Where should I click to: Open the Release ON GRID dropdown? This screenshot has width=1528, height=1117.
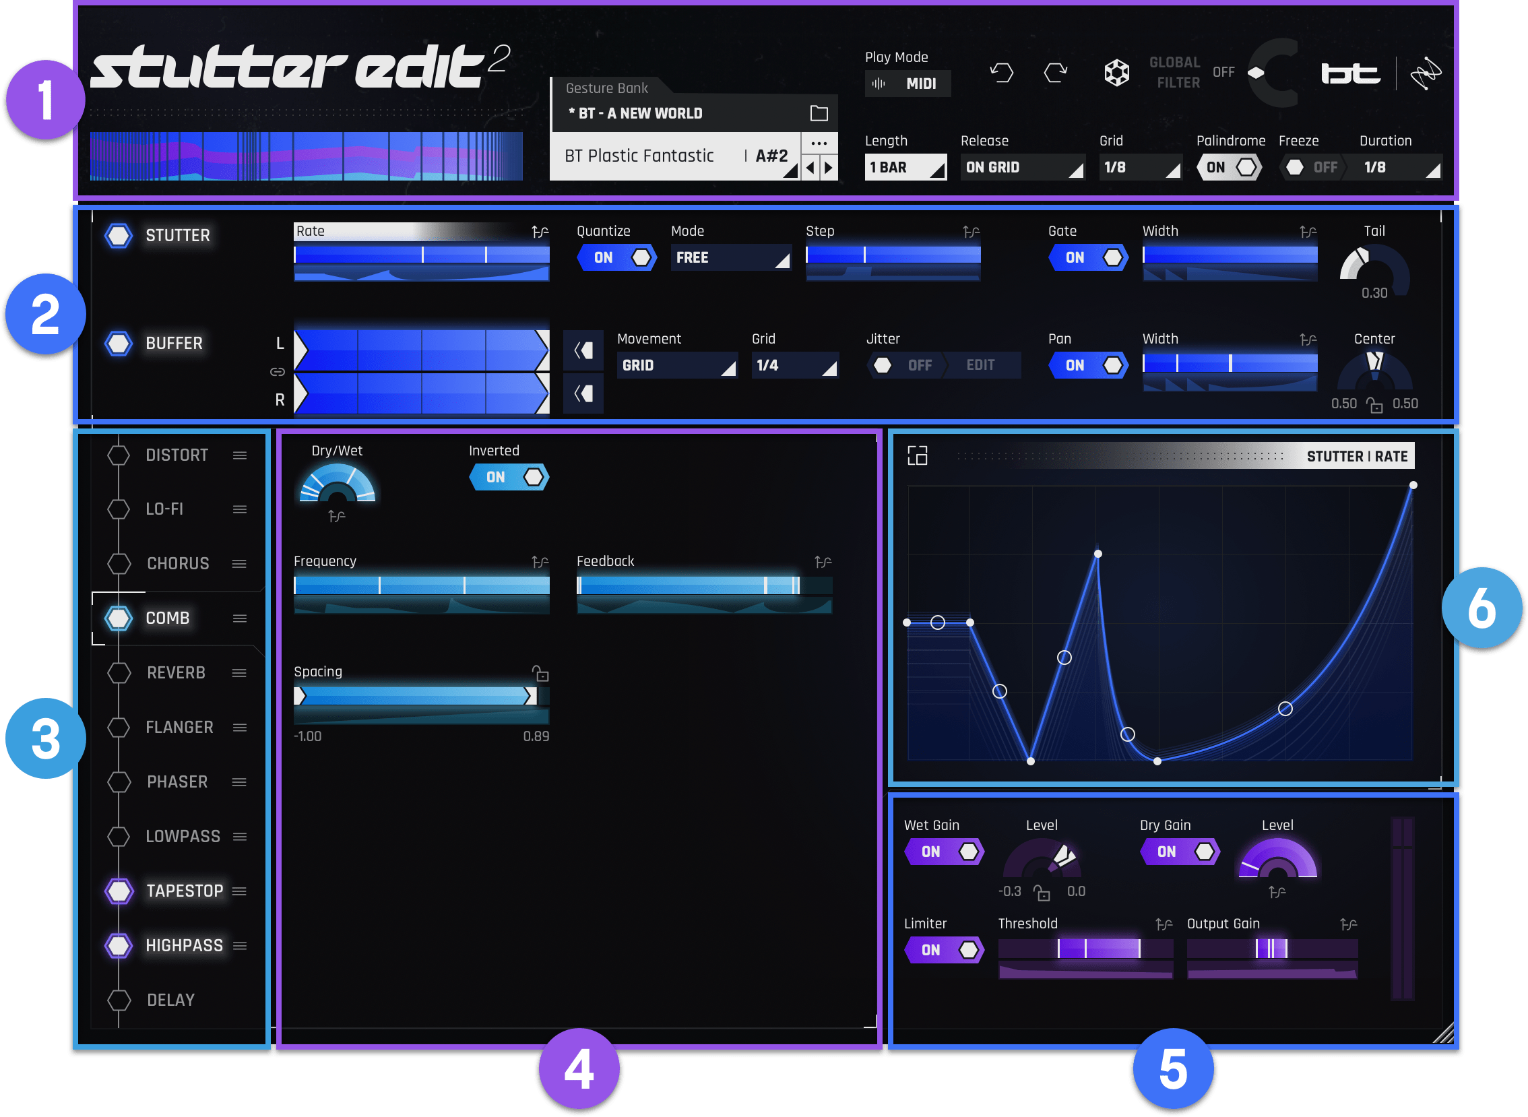[x=1022, y=167]
